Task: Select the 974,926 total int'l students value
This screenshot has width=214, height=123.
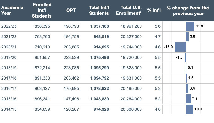Action: pyautogui.click(x=101, y=109)
